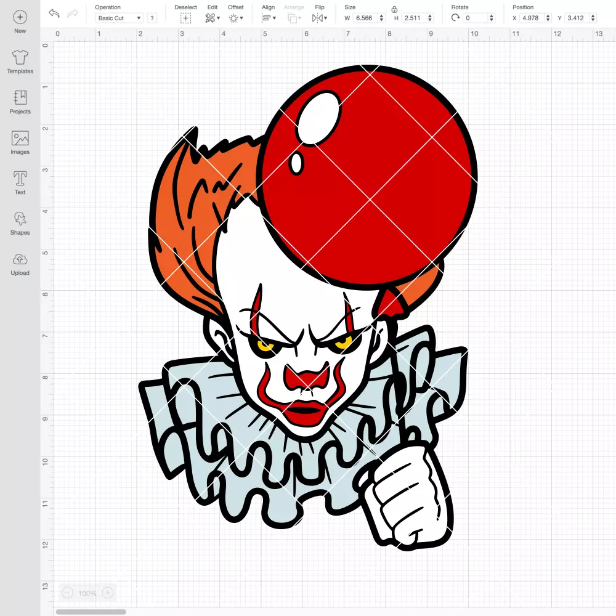Click the Deselect icon

tap(186, 18)
